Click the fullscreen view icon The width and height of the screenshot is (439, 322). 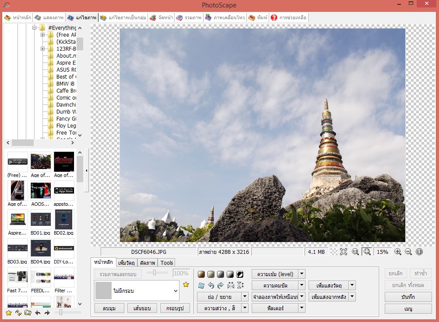pos(344,252)
